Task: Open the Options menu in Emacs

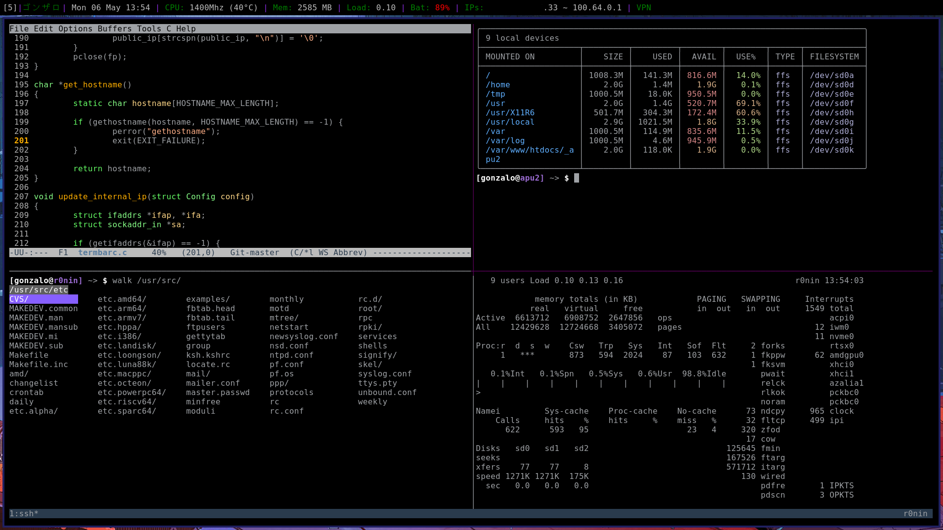Action: (x=75, y=29)
